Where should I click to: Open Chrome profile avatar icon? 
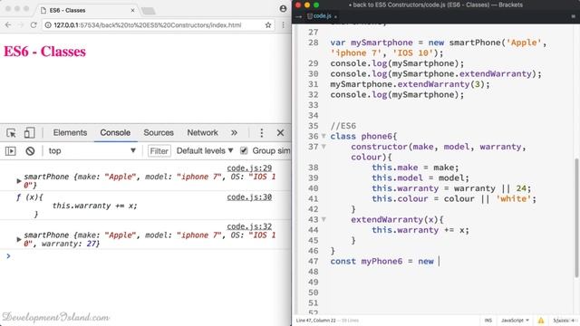(283, 8)
